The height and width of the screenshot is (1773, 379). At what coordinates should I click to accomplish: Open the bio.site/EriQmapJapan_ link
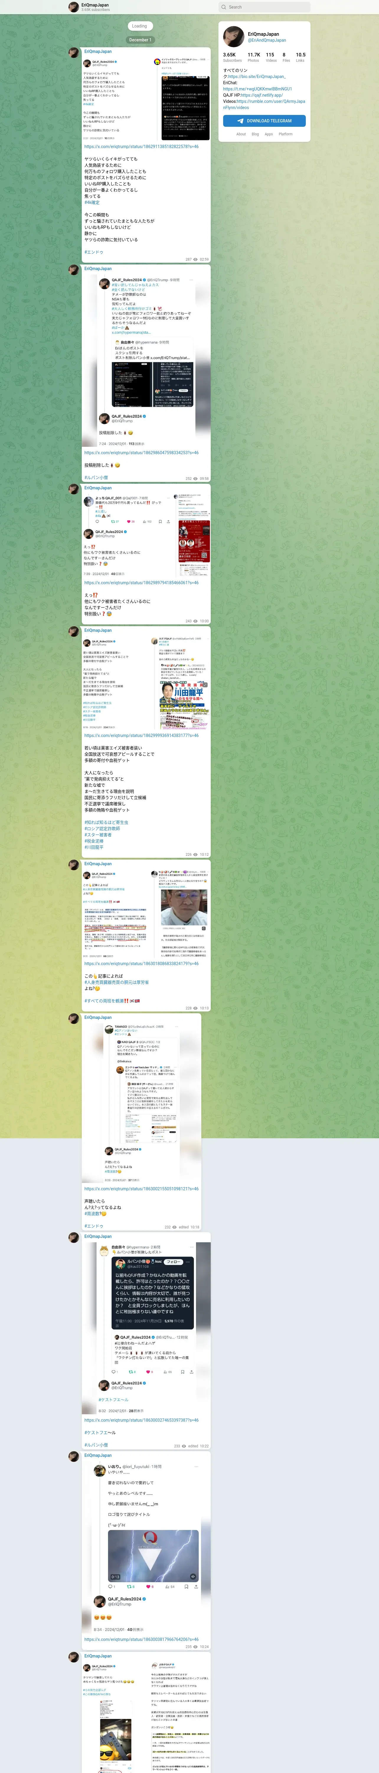click(x=256, y=77)
